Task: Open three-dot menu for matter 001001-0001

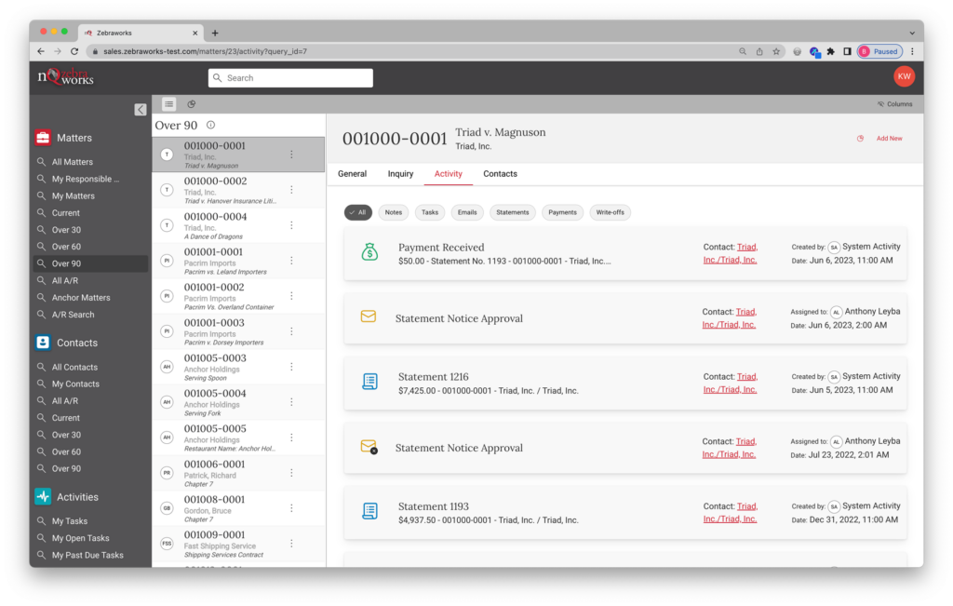Action: (291, 261)
